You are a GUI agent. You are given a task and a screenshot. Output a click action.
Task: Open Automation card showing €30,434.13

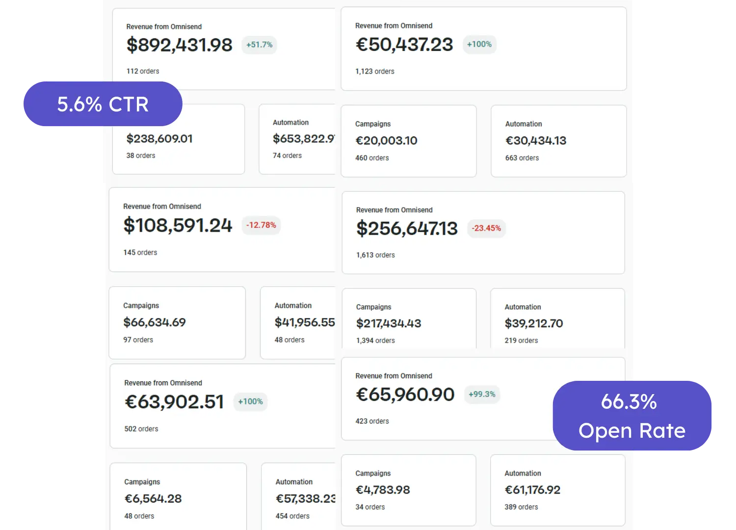coord(559,141)
